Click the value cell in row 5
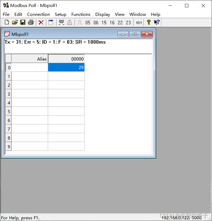Image resolution: width=212 pixels, height=221 pixels. point(66,111)
